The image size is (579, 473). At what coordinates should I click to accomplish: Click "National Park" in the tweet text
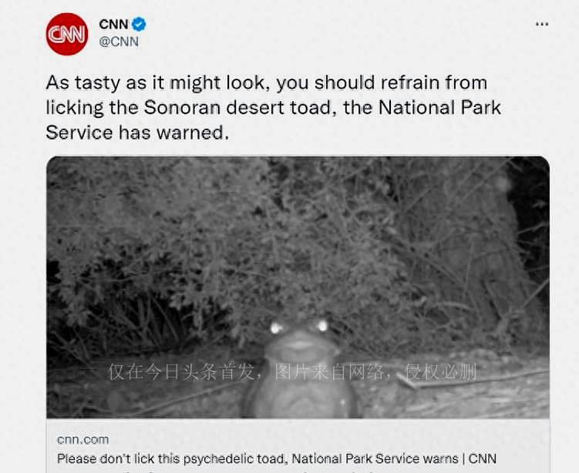[x=439, y=108]
